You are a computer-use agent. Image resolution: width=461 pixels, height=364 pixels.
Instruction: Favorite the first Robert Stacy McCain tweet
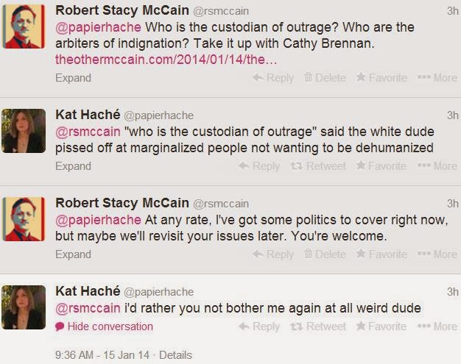pyautogui.click(x=381, y=78)
